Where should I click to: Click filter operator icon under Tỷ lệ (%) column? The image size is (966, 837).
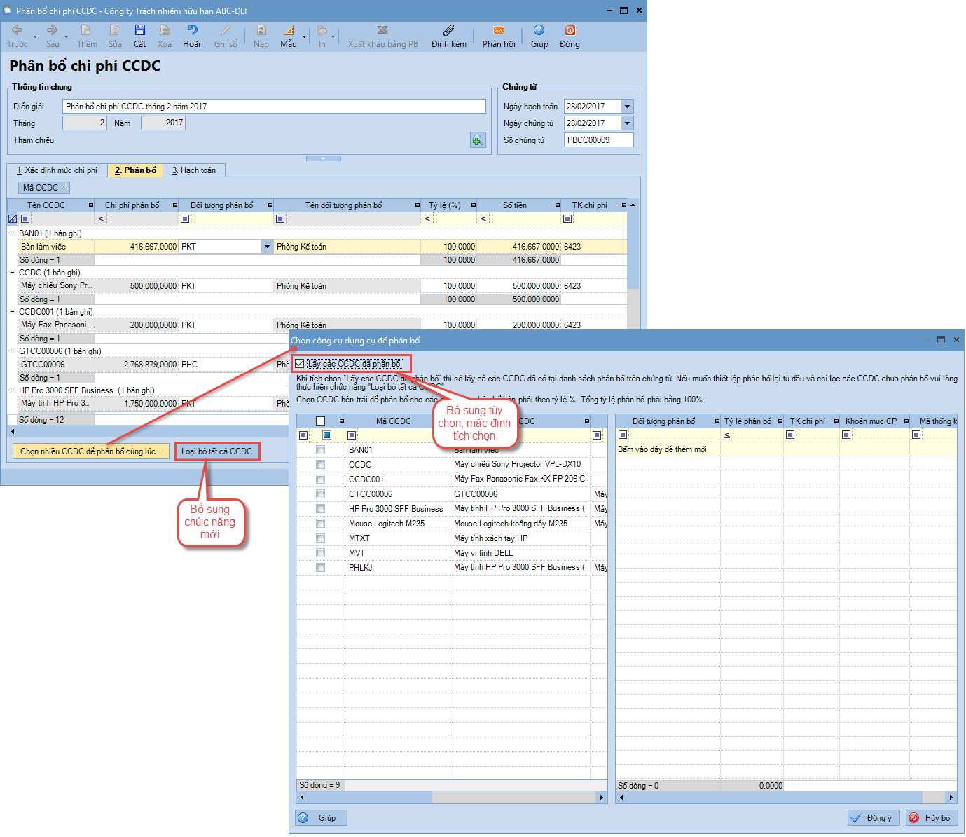tap(427, 219)
